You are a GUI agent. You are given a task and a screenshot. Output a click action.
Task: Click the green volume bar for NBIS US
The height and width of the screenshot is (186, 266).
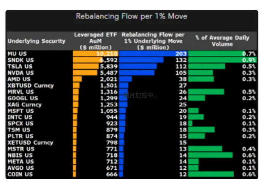pos(211,155)
